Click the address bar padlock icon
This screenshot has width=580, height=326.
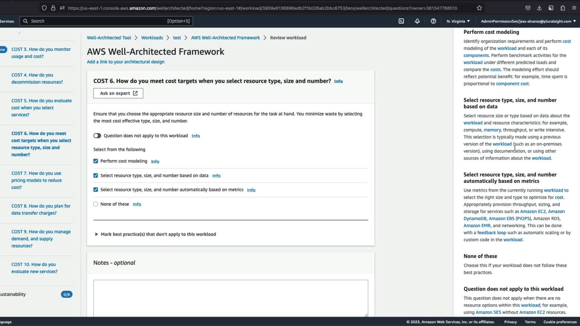click(53, 8)
